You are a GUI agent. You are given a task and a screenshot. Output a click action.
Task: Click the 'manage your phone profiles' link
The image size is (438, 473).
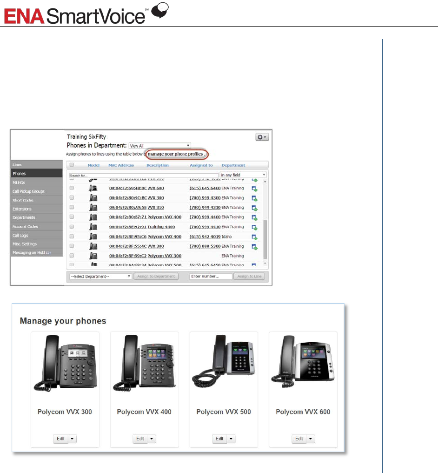[175, 154]
